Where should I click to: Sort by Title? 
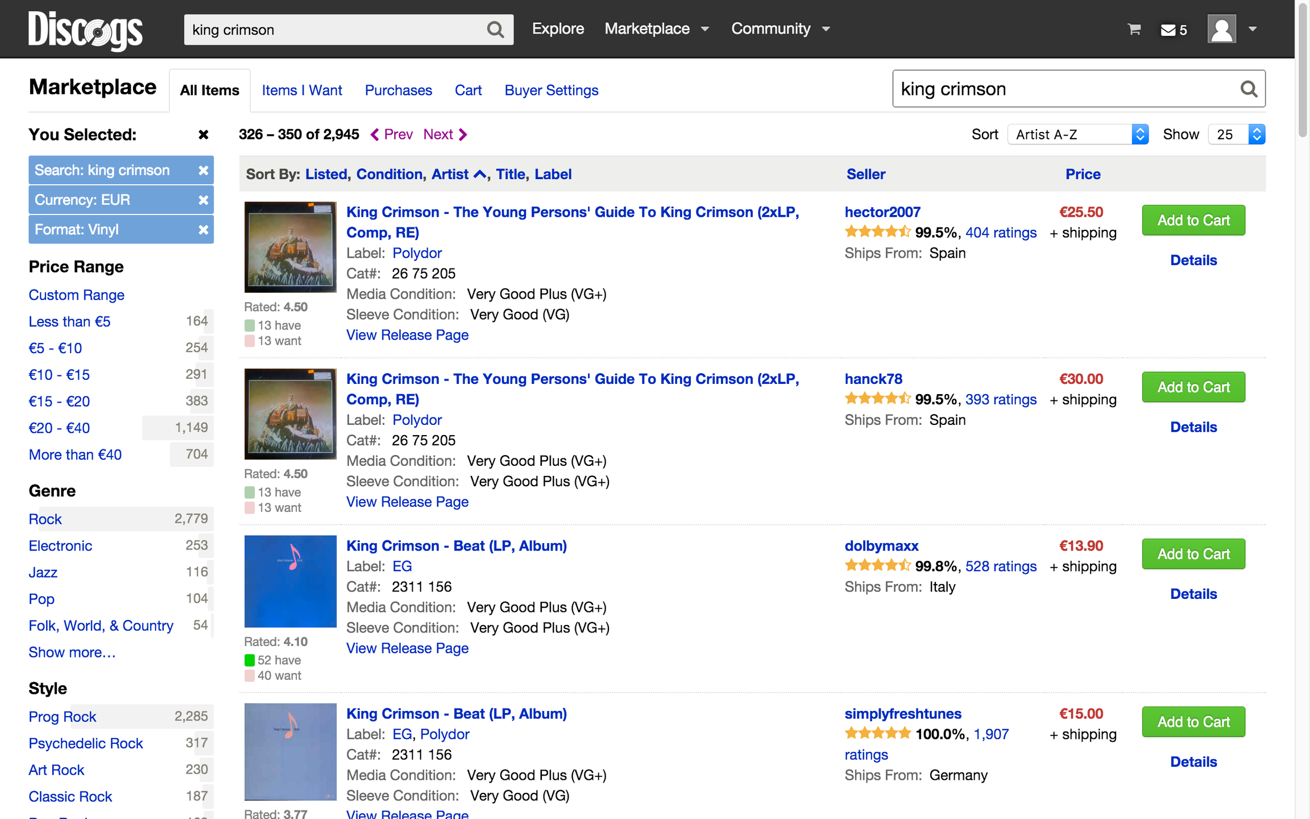[x=510, y=174]
